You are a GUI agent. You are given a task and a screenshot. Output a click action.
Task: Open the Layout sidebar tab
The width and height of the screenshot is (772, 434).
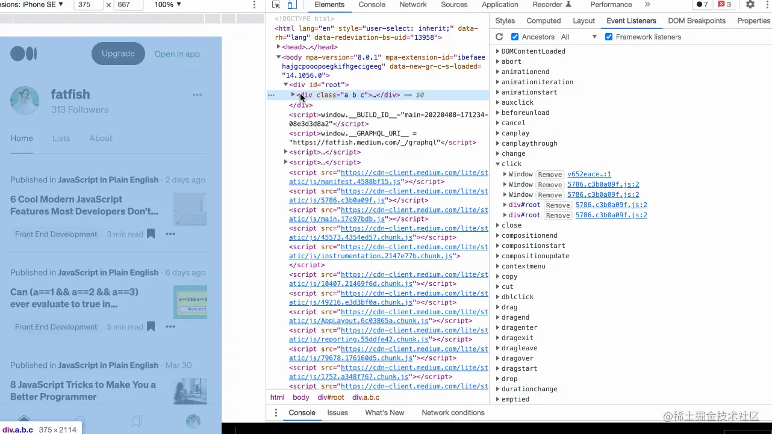(584, 20)
